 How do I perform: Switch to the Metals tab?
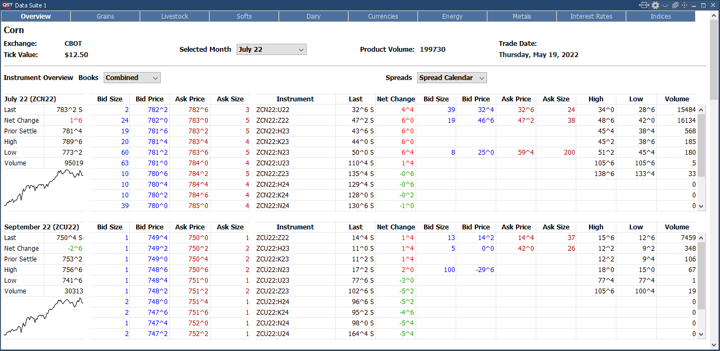tap(522, 16)
